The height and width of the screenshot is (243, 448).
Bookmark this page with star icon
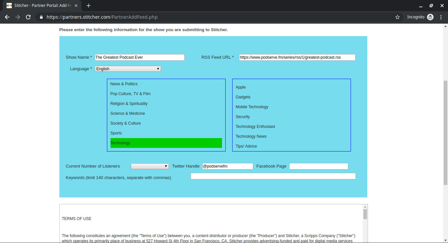(397, 17)
